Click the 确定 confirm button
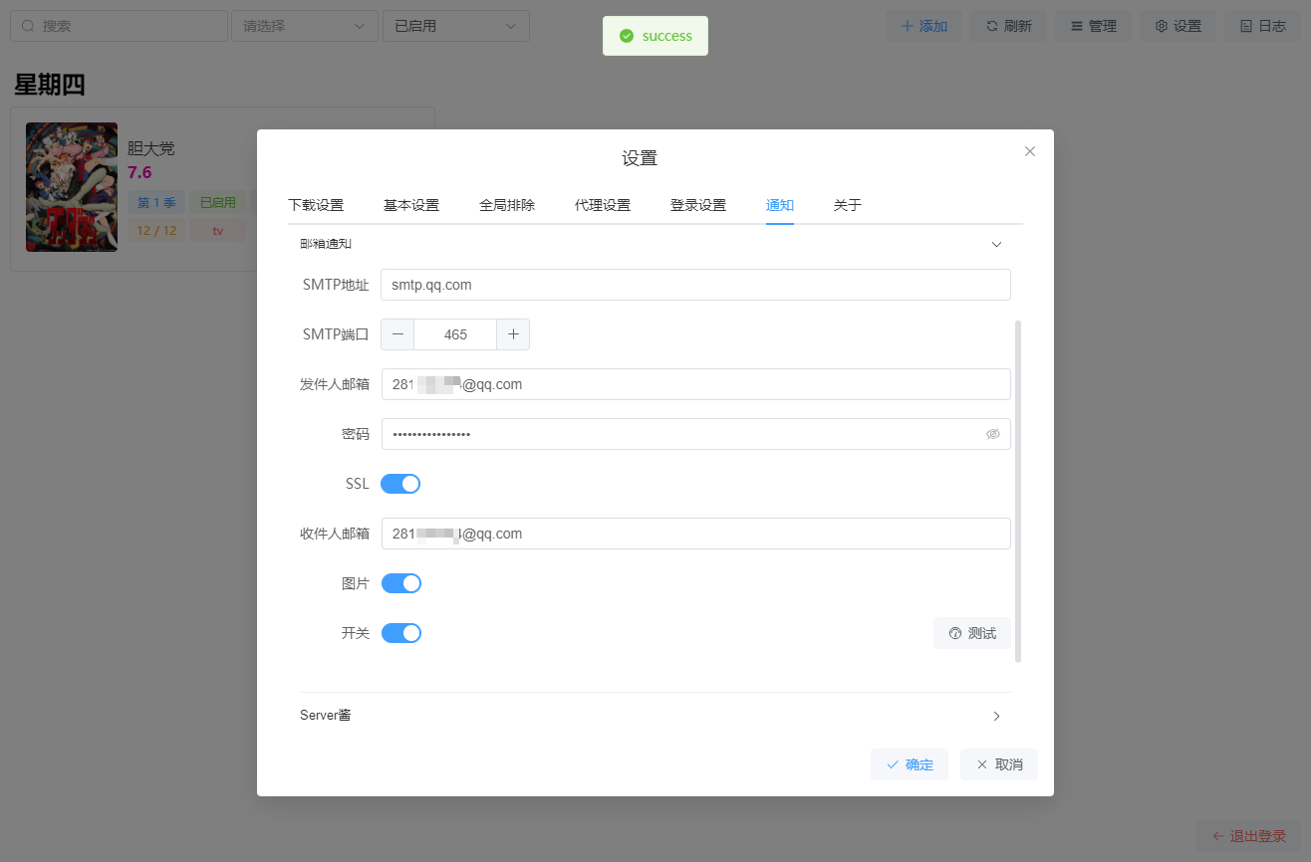1311x862 pixels. [909, 764]
